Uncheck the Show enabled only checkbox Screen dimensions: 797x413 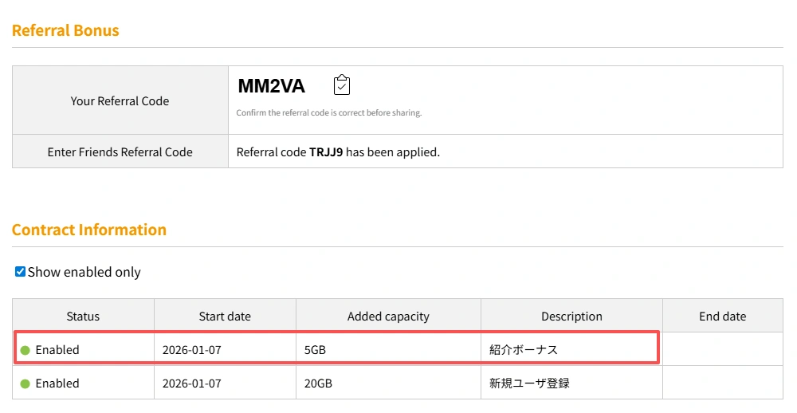coord(20,272)
